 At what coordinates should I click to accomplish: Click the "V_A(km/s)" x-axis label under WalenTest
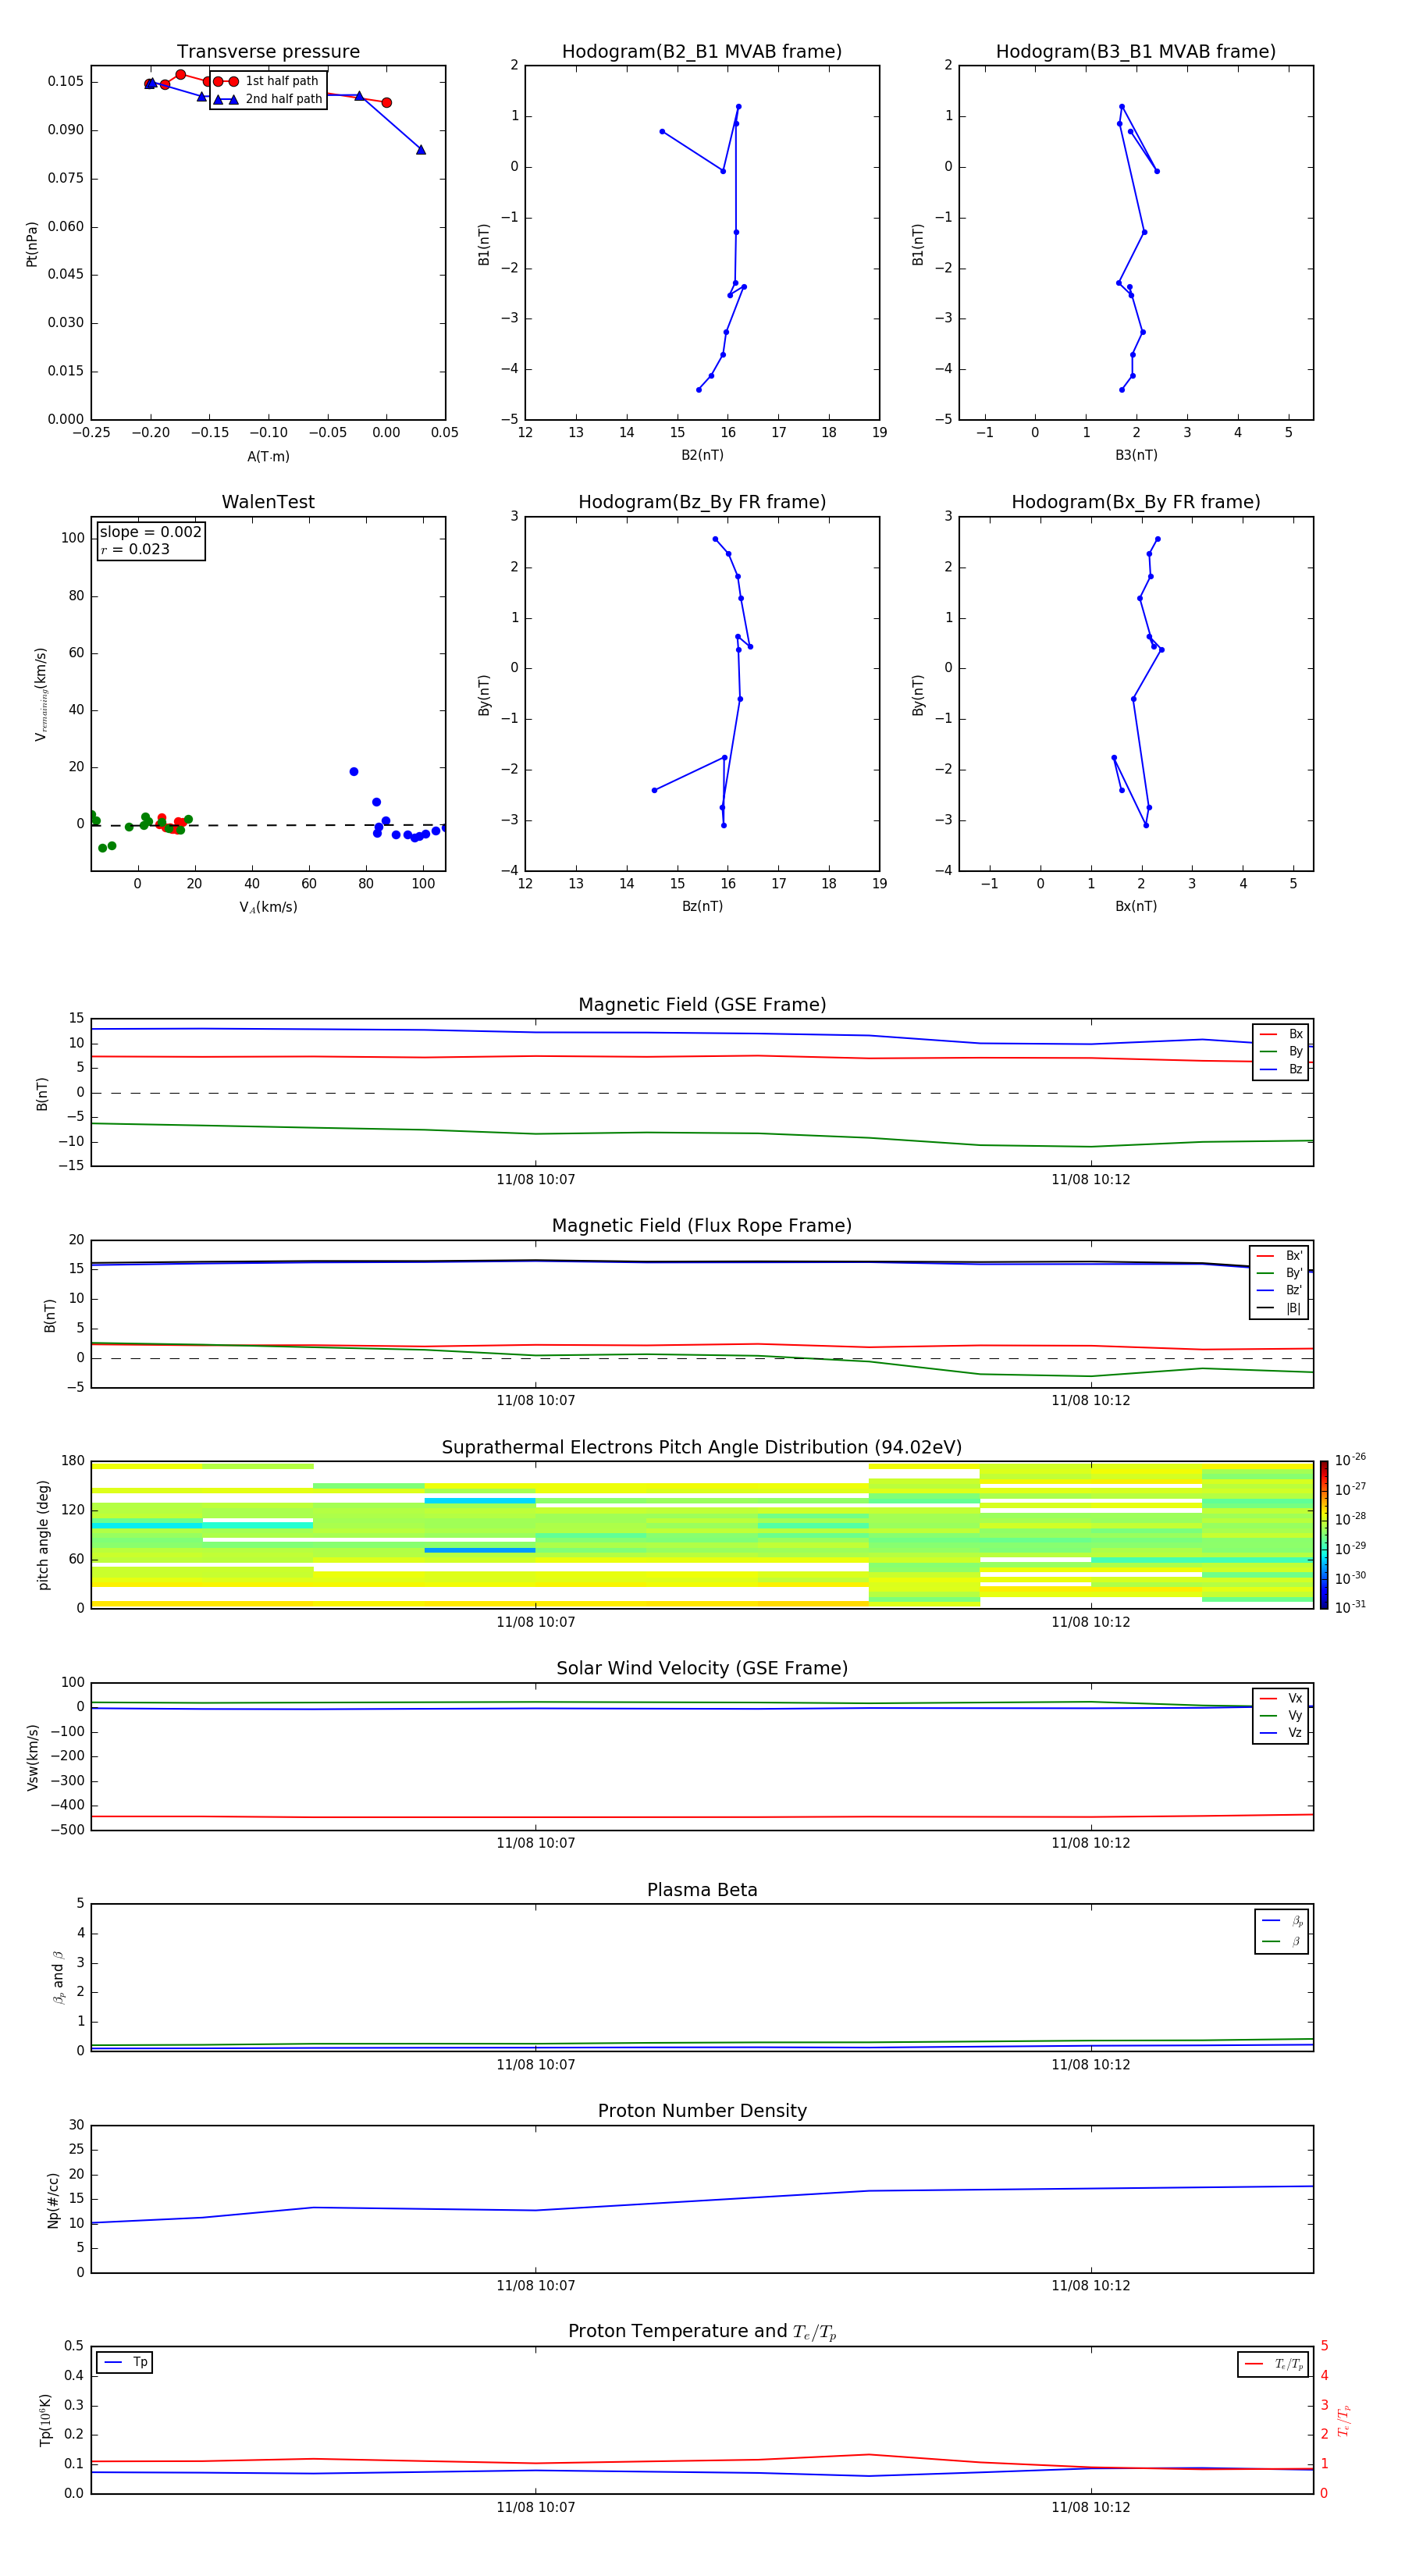(268, 907)
